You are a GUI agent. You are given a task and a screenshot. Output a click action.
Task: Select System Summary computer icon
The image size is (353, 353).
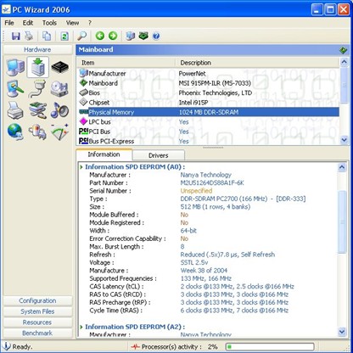(15, 67)
